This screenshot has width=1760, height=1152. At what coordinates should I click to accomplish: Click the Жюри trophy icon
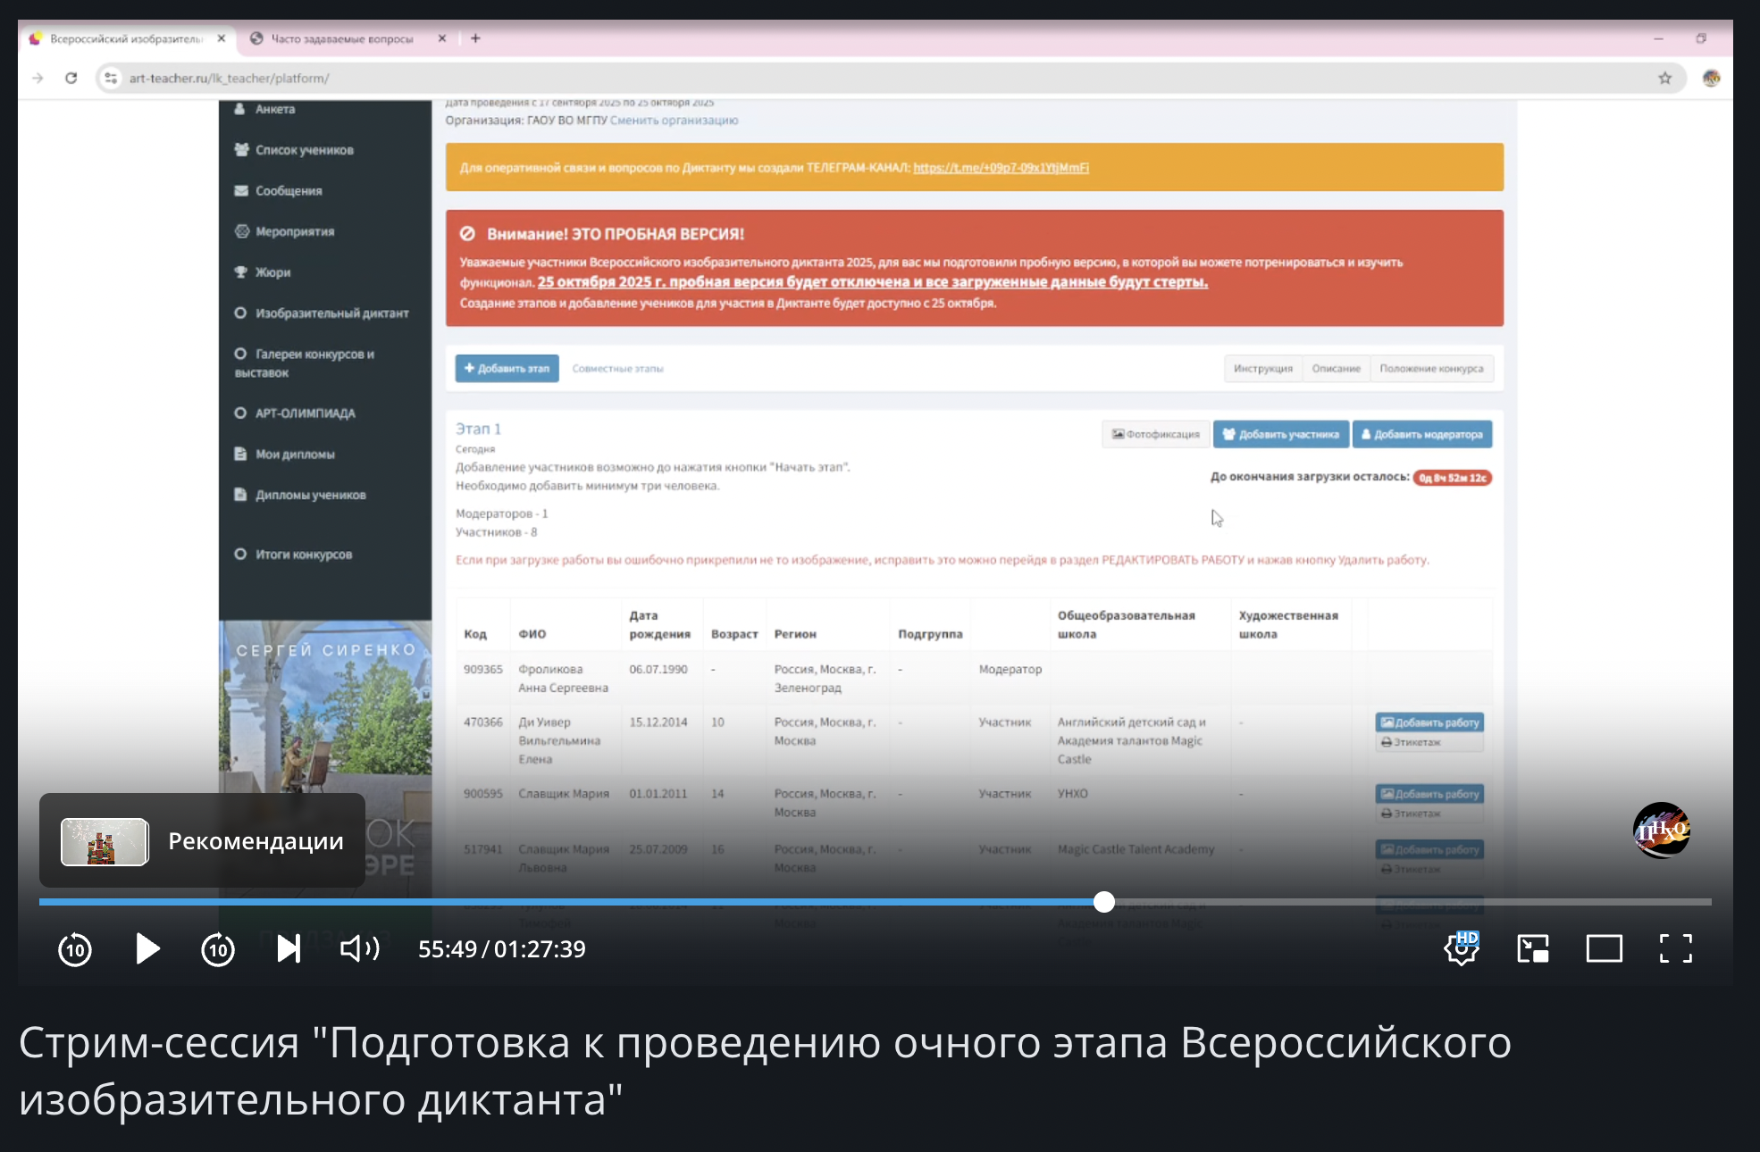(x=241, y=272)
